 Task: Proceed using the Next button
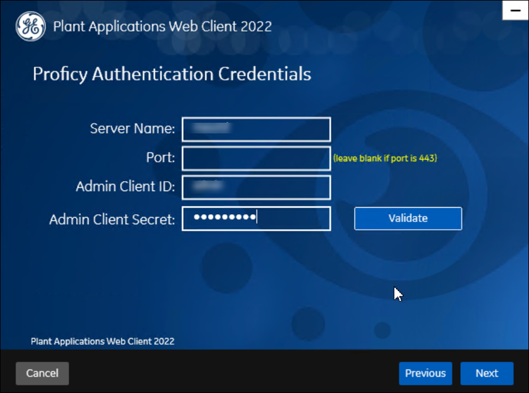(487, 373)
